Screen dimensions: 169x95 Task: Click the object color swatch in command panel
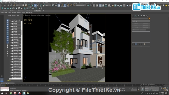[149, 18]
